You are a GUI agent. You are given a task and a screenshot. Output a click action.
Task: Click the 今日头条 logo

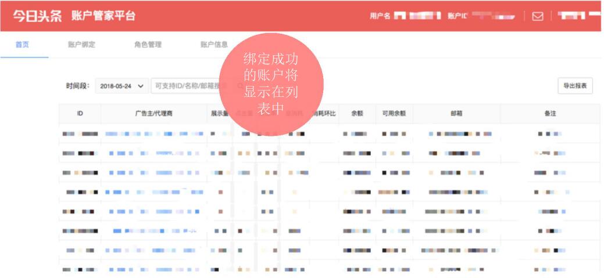tap(37, 16)
